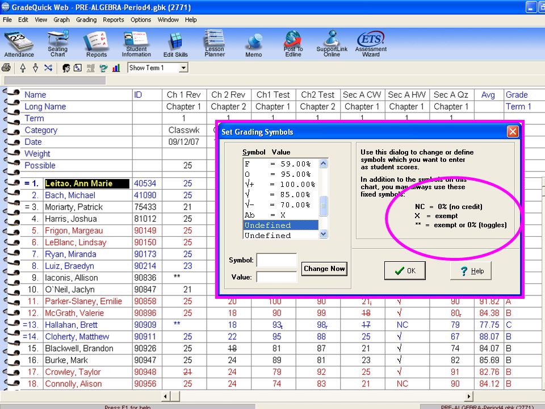Click the Edit Skills icon
This screenshot has width=545, height=409.
(x=175, y=44)
